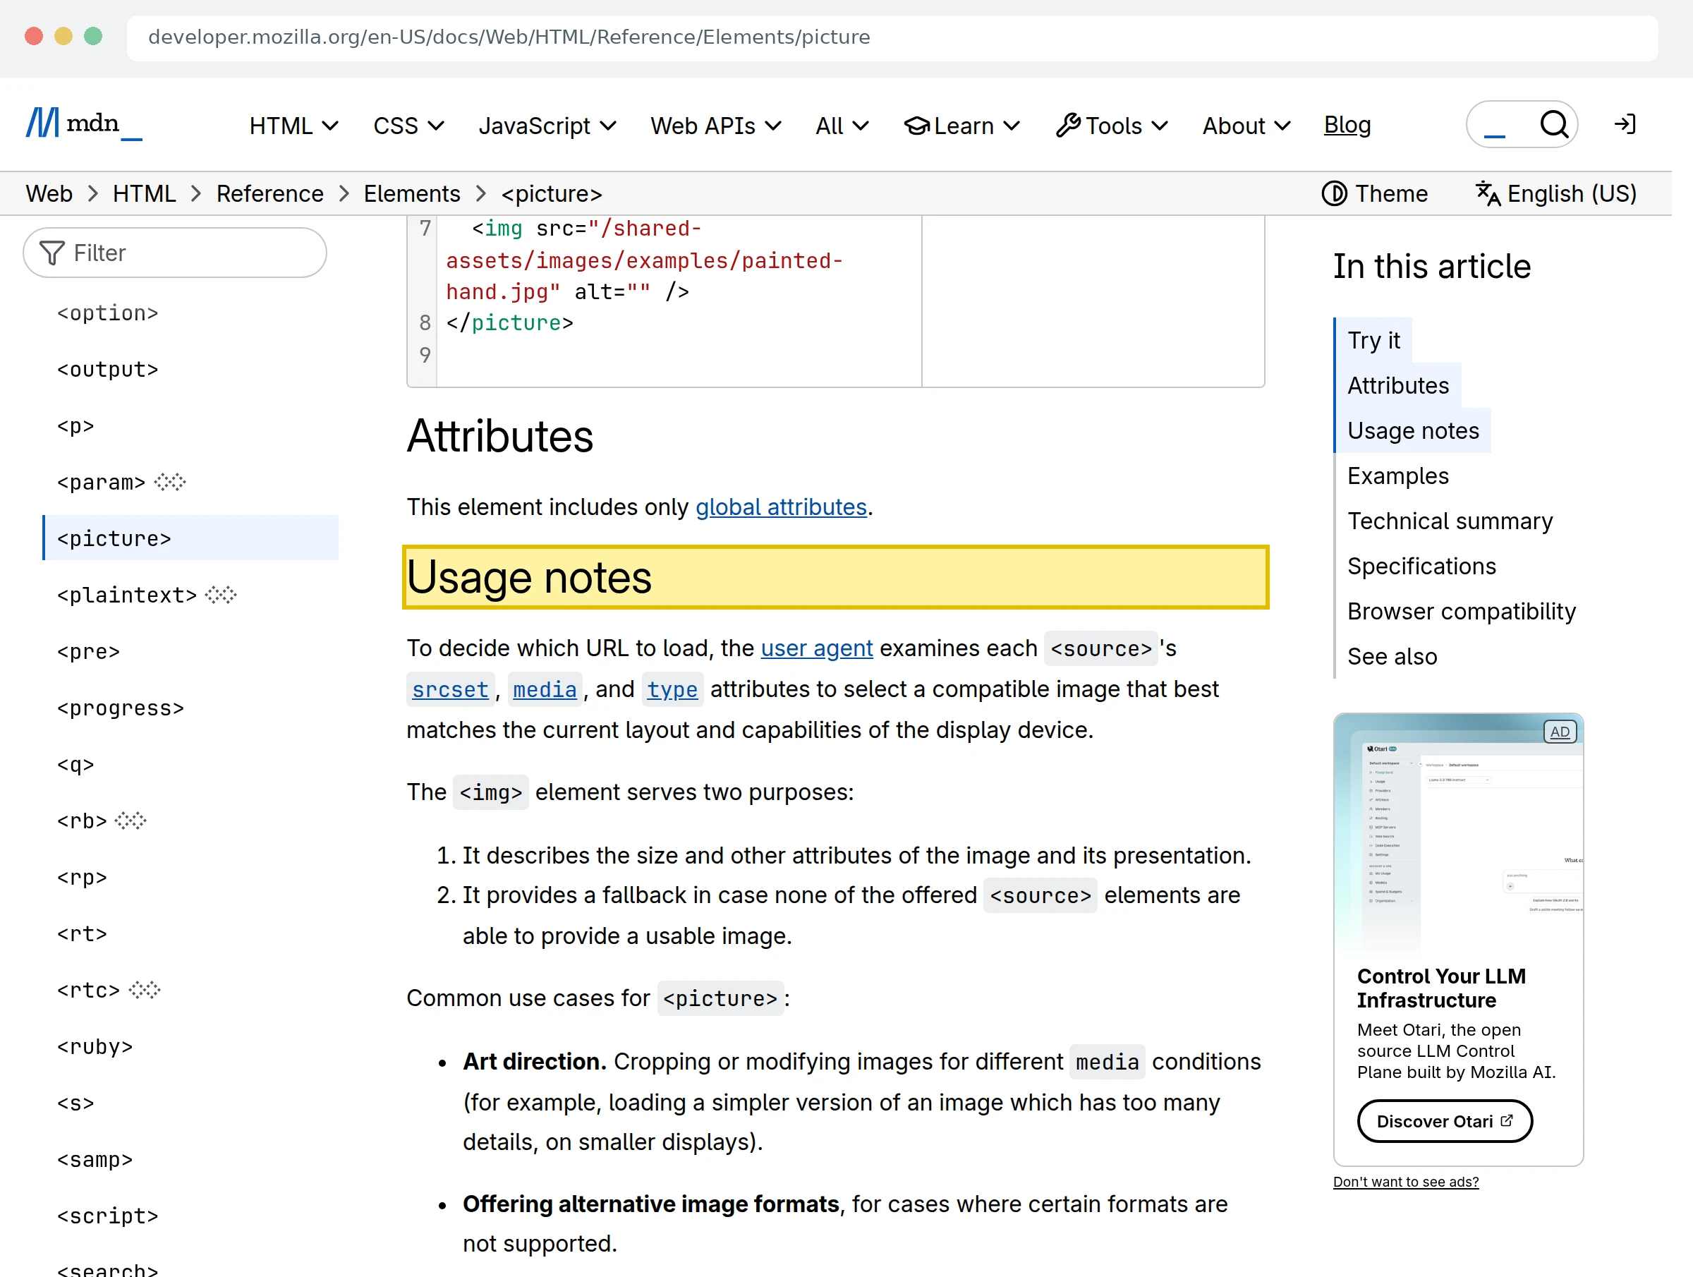This screenshot has height=1277, width=1693.
Task: Select the <progress> sidebar item
Action: (121, 708)
